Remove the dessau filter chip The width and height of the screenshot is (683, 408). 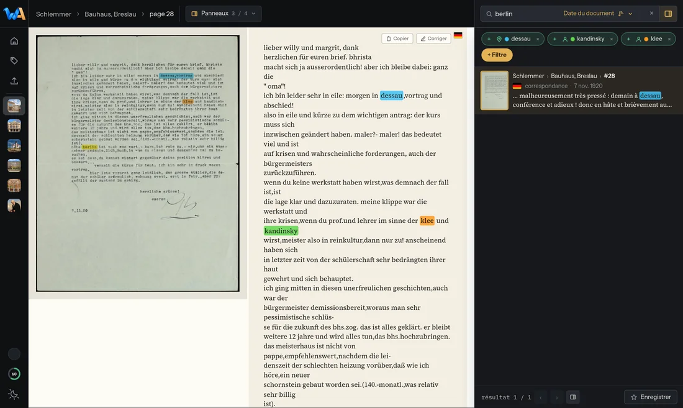[538, 39]
